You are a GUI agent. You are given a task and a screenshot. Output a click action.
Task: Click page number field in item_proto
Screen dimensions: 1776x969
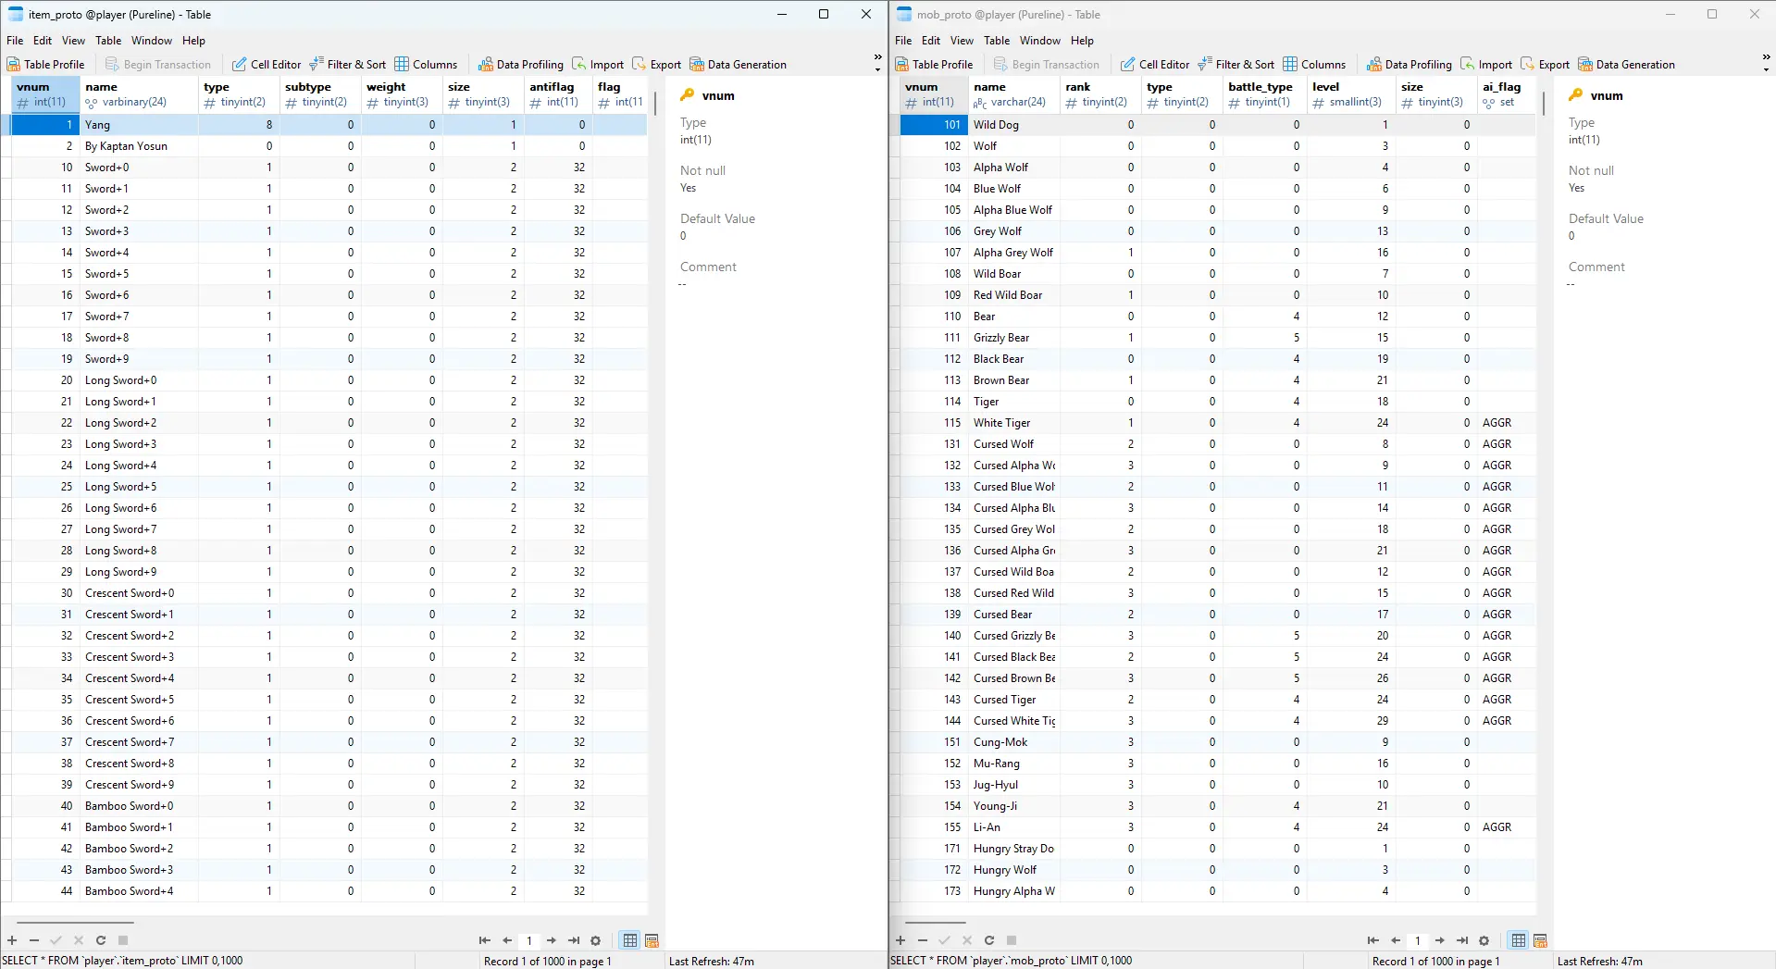coord(529,940)
